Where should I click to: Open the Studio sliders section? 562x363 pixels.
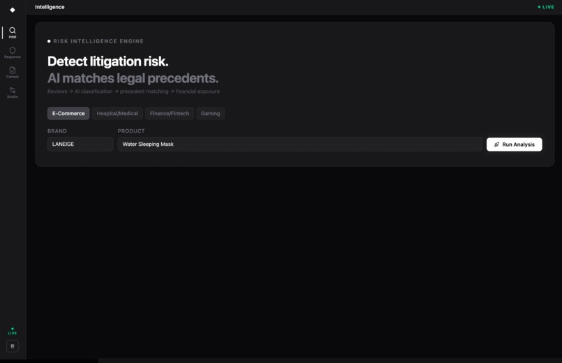13,92
